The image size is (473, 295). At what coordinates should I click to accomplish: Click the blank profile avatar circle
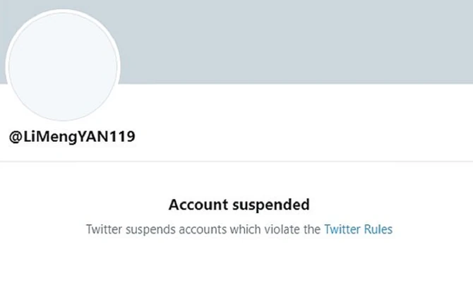(62, 66)
